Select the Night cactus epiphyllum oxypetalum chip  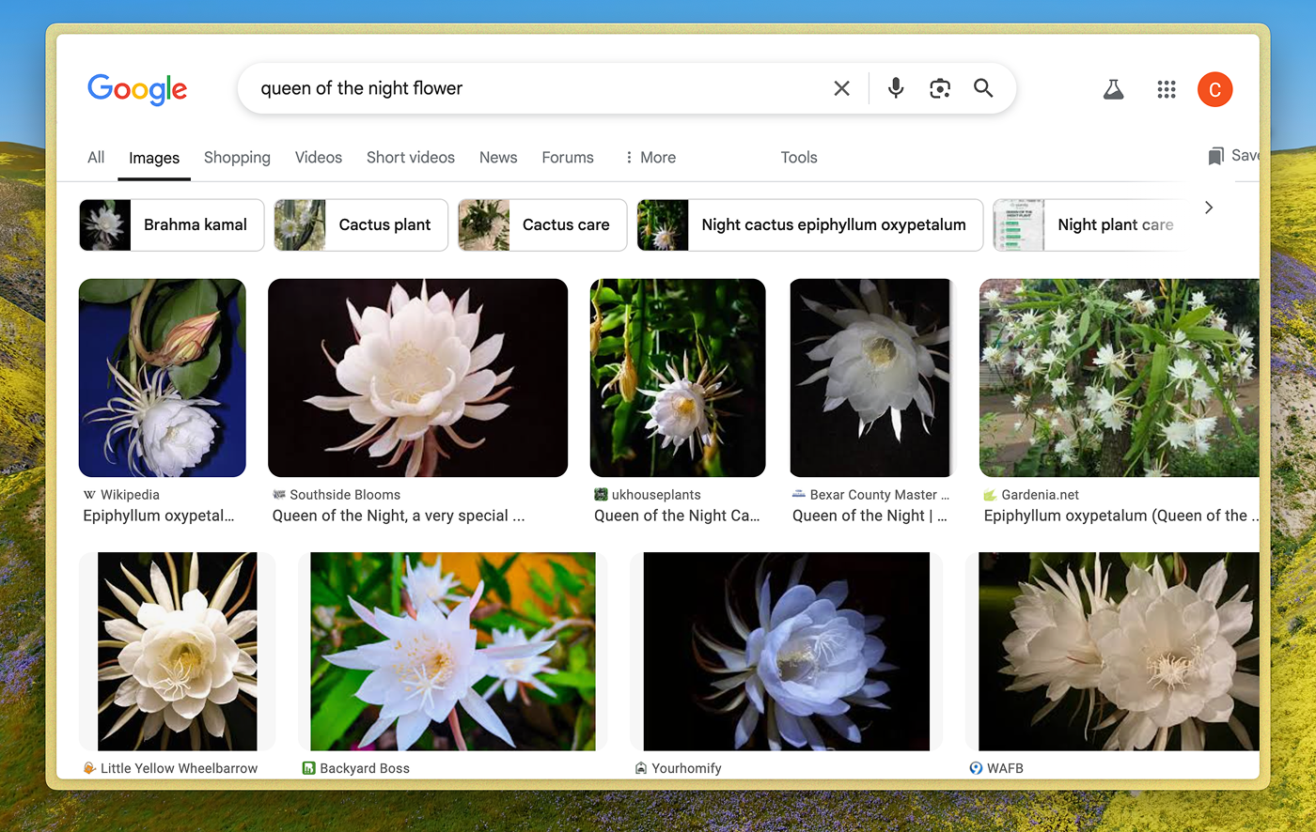810,224
